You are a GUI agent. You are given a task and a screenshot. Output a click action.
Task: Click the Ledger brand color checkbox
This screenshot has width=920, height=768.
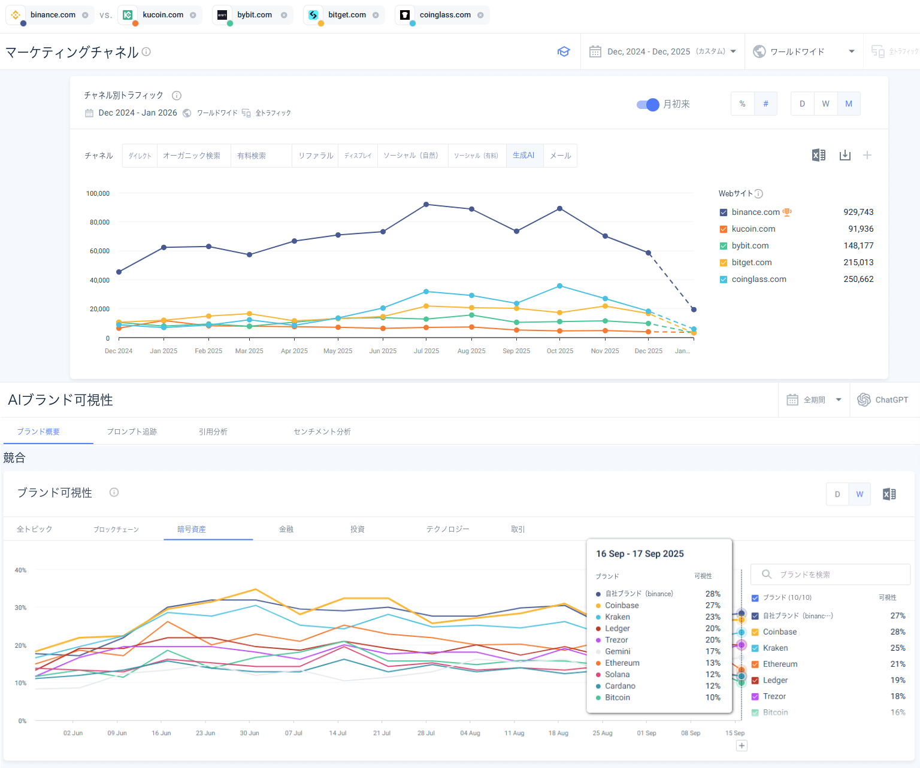pyautogui.click(x=755, y=681)
